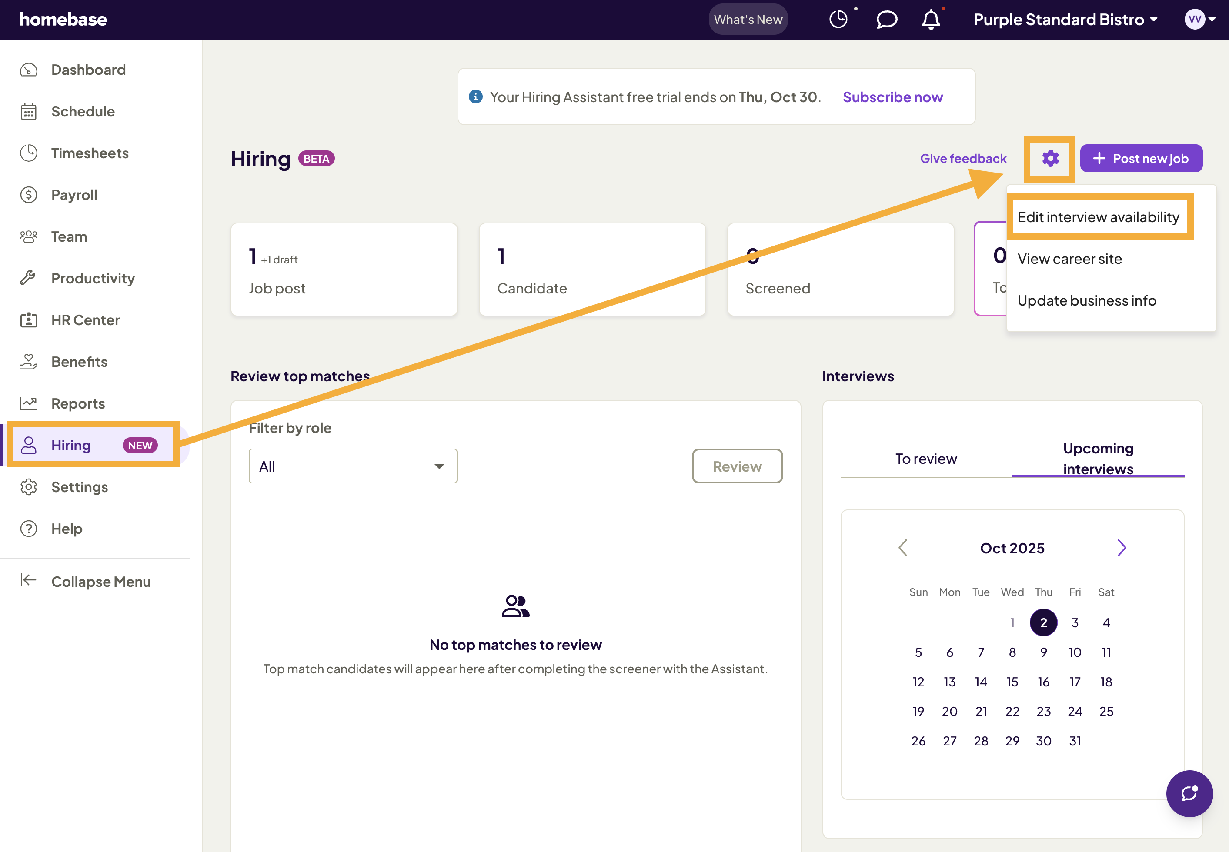
Task: Open the Hiring settings gear icon
Action: pyautogui.click(x=1050, y=158)
